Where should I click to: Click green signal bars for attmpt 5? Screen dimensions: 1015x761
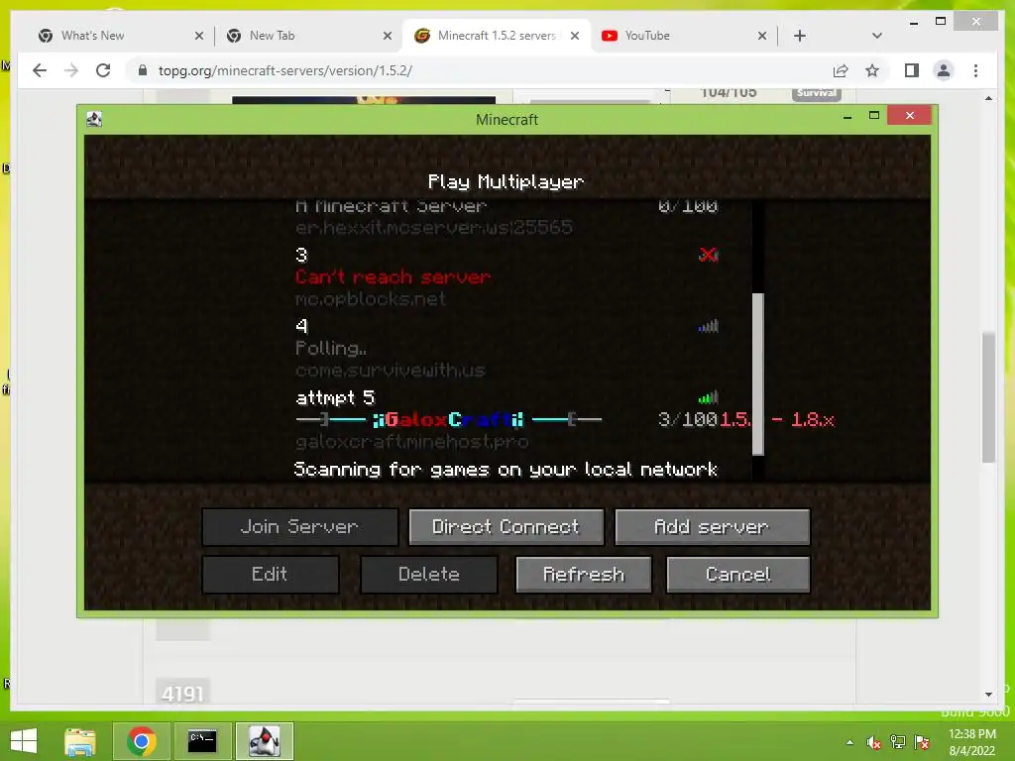pyautogui.click(x=709, y=397)
